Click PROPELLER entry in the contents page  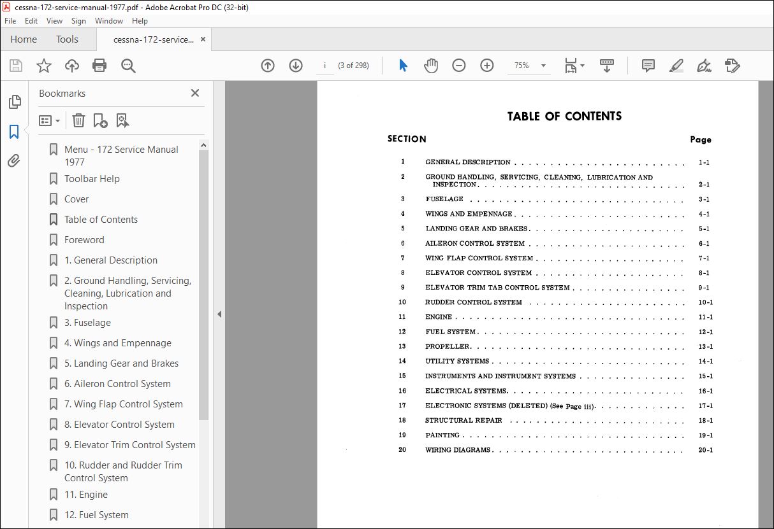pyautogui.click(x=448, y=346)
